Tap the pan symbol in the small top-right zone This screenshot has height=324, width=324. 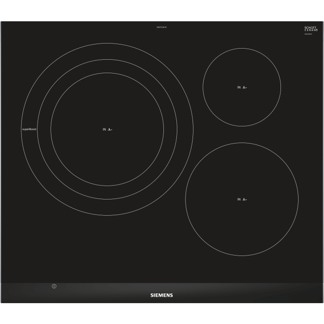245,87
